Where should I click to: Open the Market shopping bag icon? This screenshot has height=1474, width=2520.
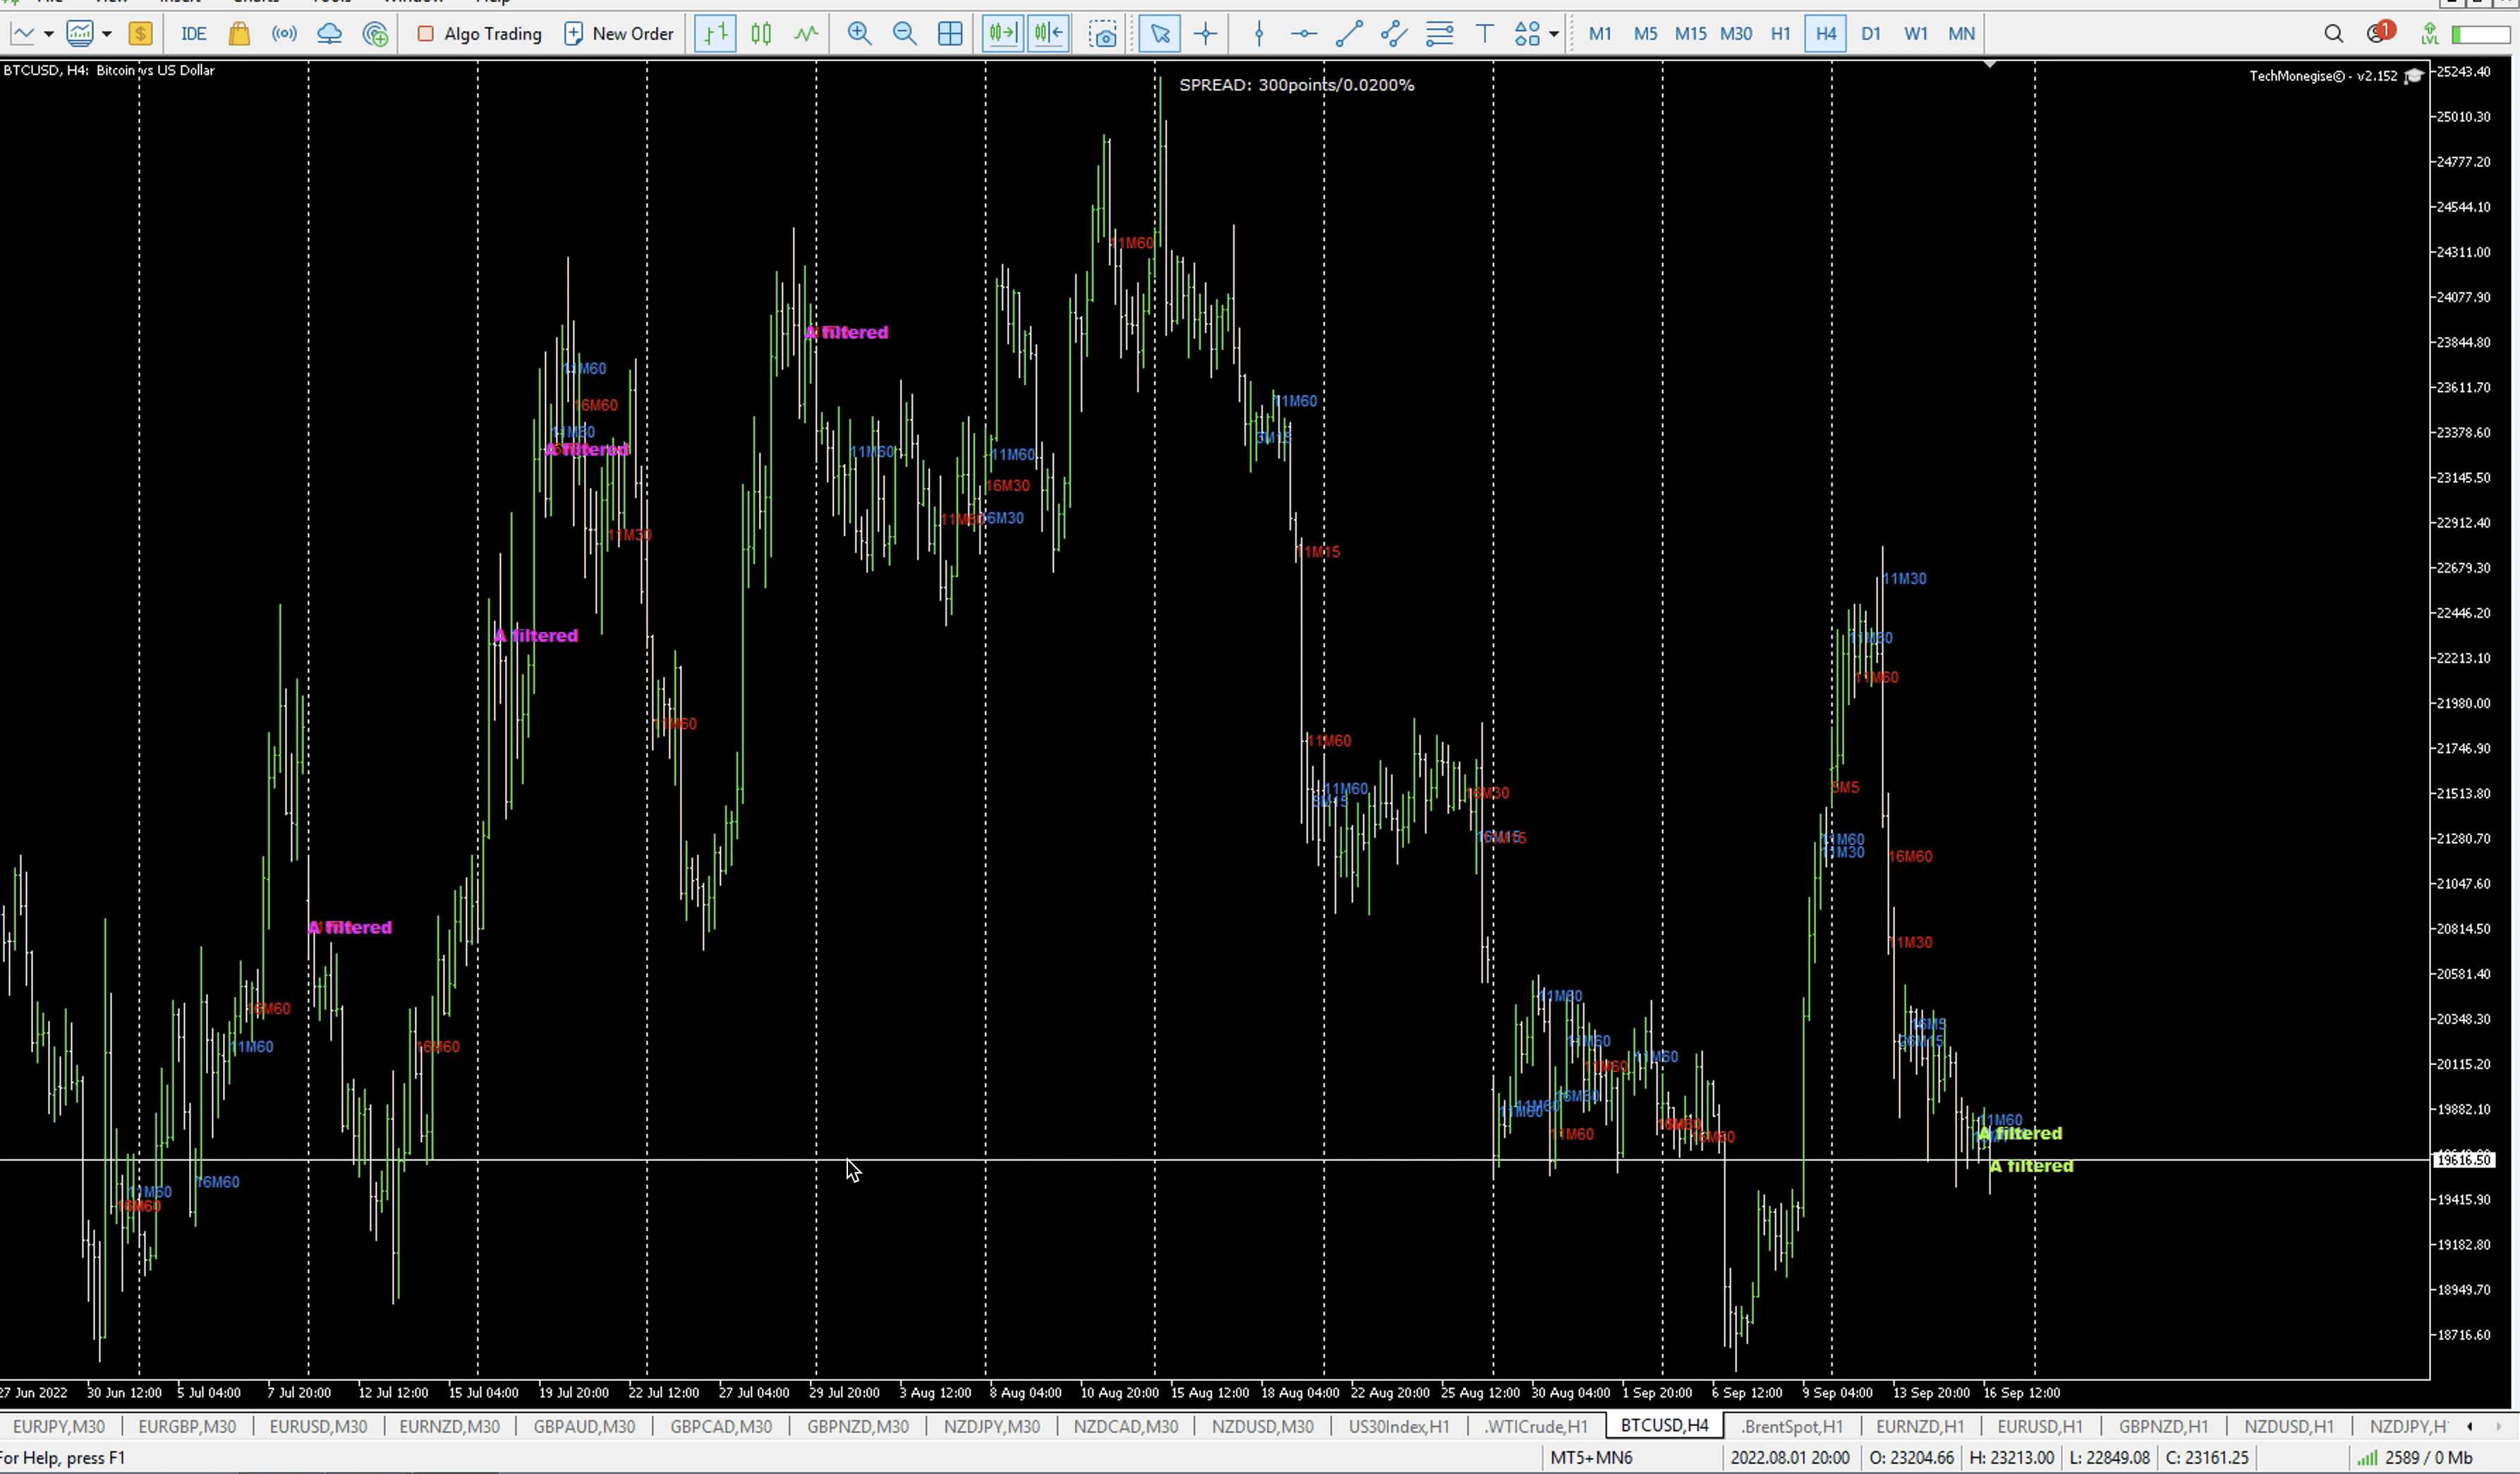239,34
